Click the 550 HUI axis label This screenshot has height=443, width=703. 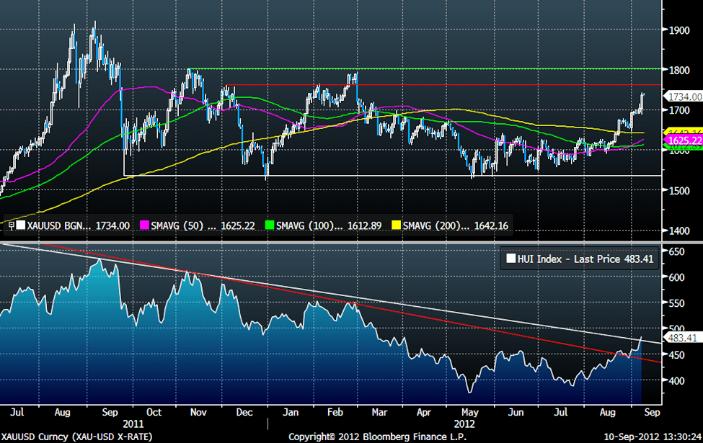[676, 304]
